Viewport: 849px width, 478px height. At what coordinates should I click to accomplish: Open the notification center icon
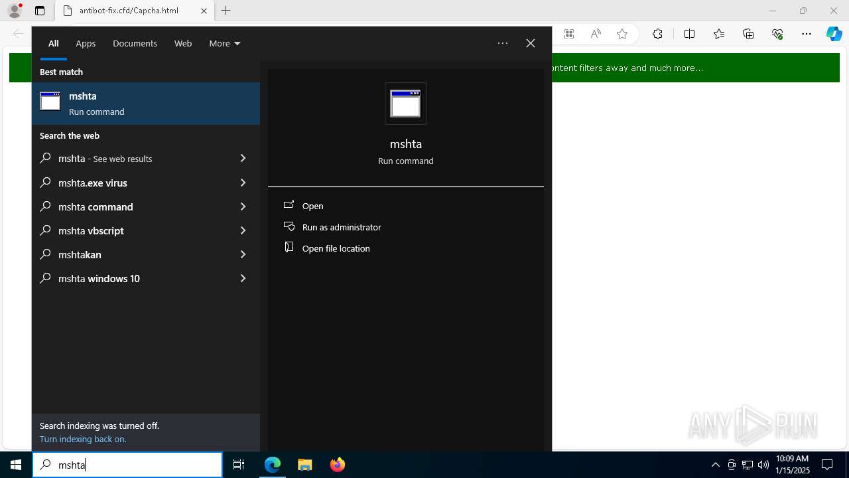827,465
